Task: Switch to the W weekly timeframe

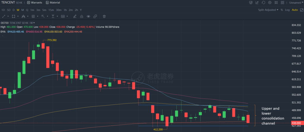Action: (x=18, y=10)
